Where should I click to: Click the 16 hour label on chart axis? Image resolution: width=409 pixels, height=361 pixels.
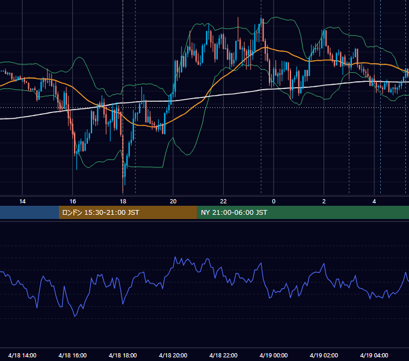point(73,202)
